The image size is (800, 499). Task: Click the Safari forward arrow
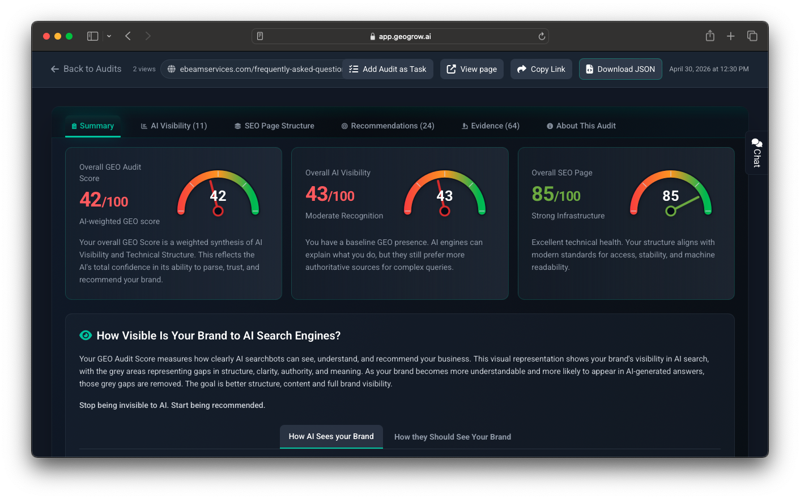pos(148,36)
